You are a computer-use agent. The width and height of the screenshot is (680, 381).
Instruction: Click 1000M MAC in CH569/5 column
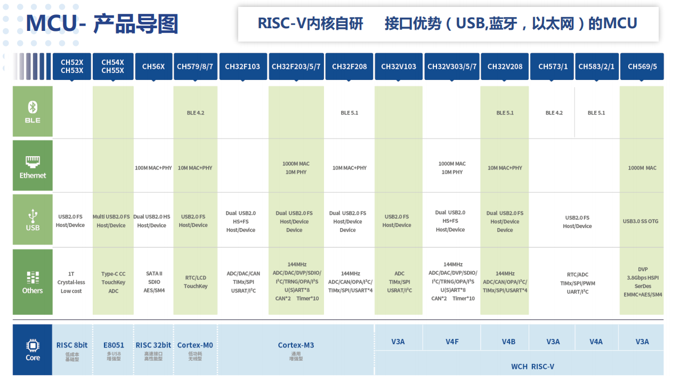click(x=642, y=168)
